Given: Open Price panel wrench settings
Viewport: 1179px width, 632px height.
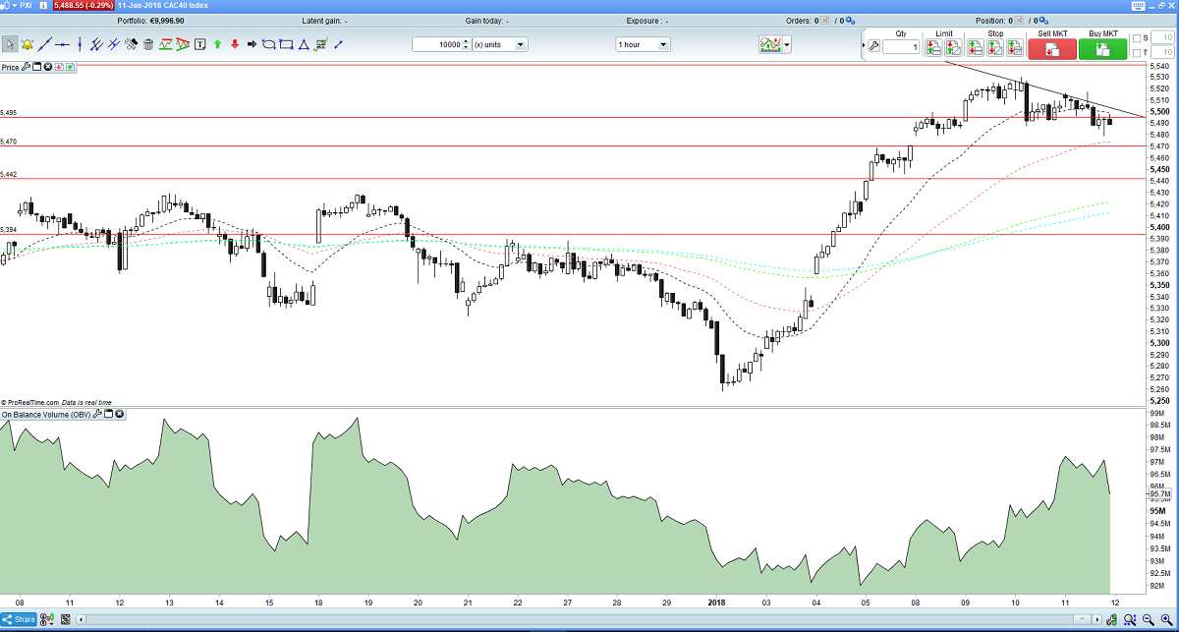Looking at the screenshot, I should point(27,67).
